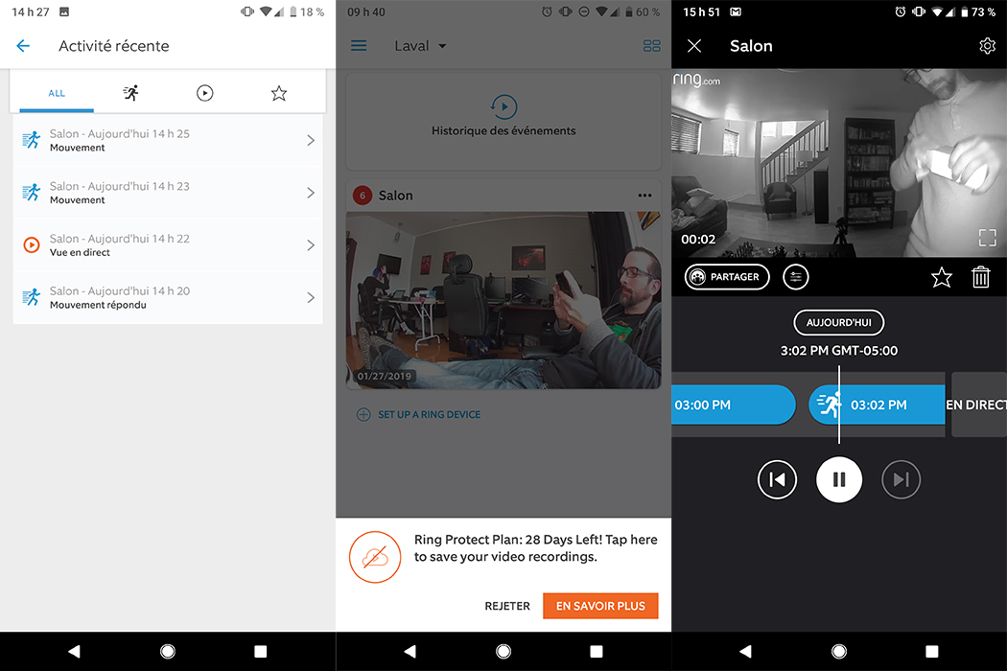Tap the red 6 notification badge on Salon
The image size is (1007, 671).
pos(363,196)
